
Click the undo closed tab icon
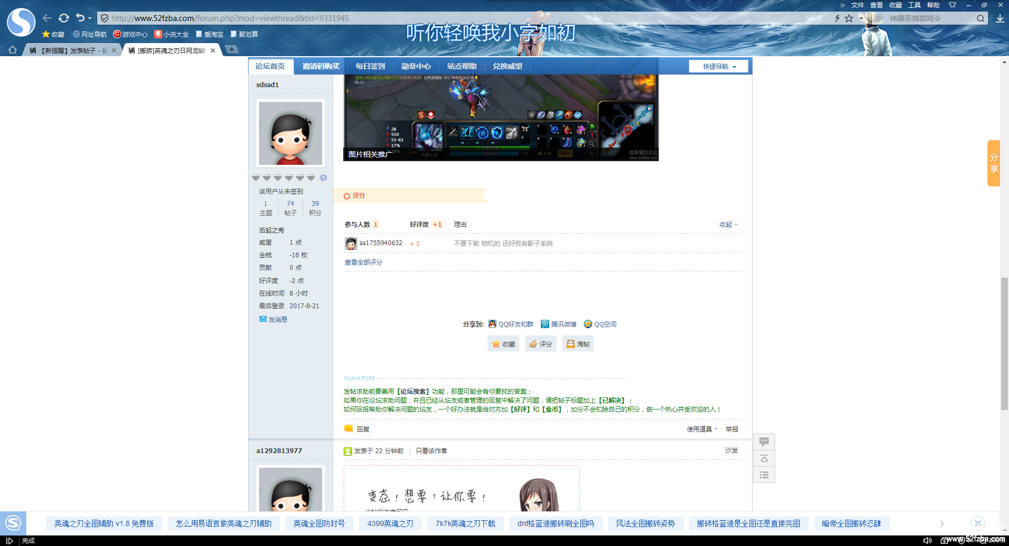coord(80,18)
